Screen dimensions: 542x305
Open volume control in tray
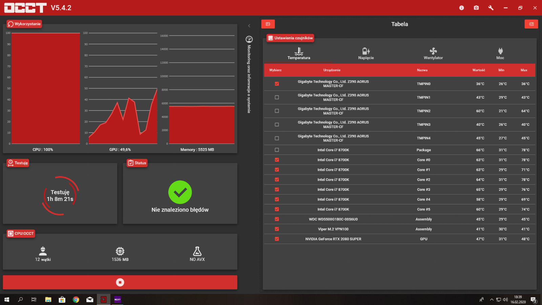505,300
